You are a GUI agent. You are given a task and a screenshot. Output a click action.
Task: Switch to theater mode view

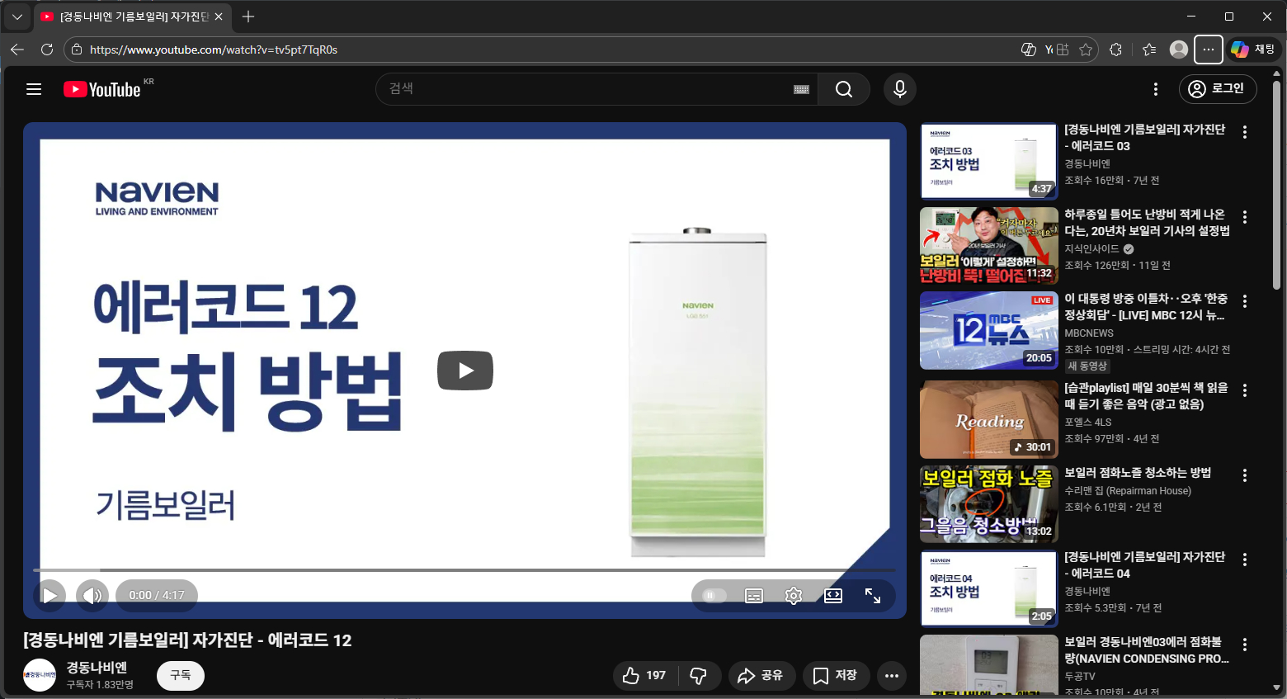pyautogui.click(x=833, y=596)
